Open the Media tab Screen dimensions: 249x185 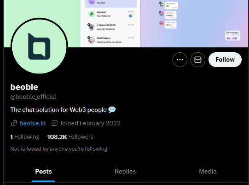(x=208, y=172)
